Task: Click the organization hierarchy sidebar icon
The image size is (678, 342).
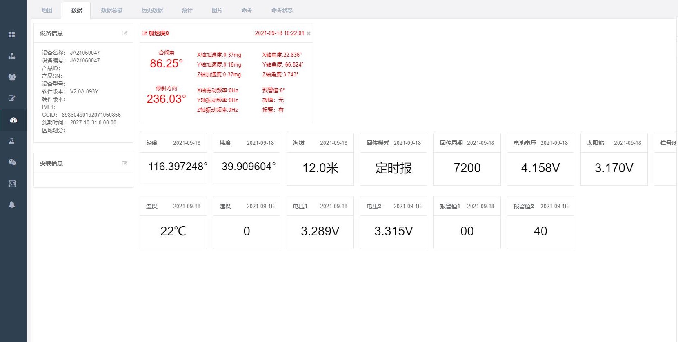Action: point(12,56)
